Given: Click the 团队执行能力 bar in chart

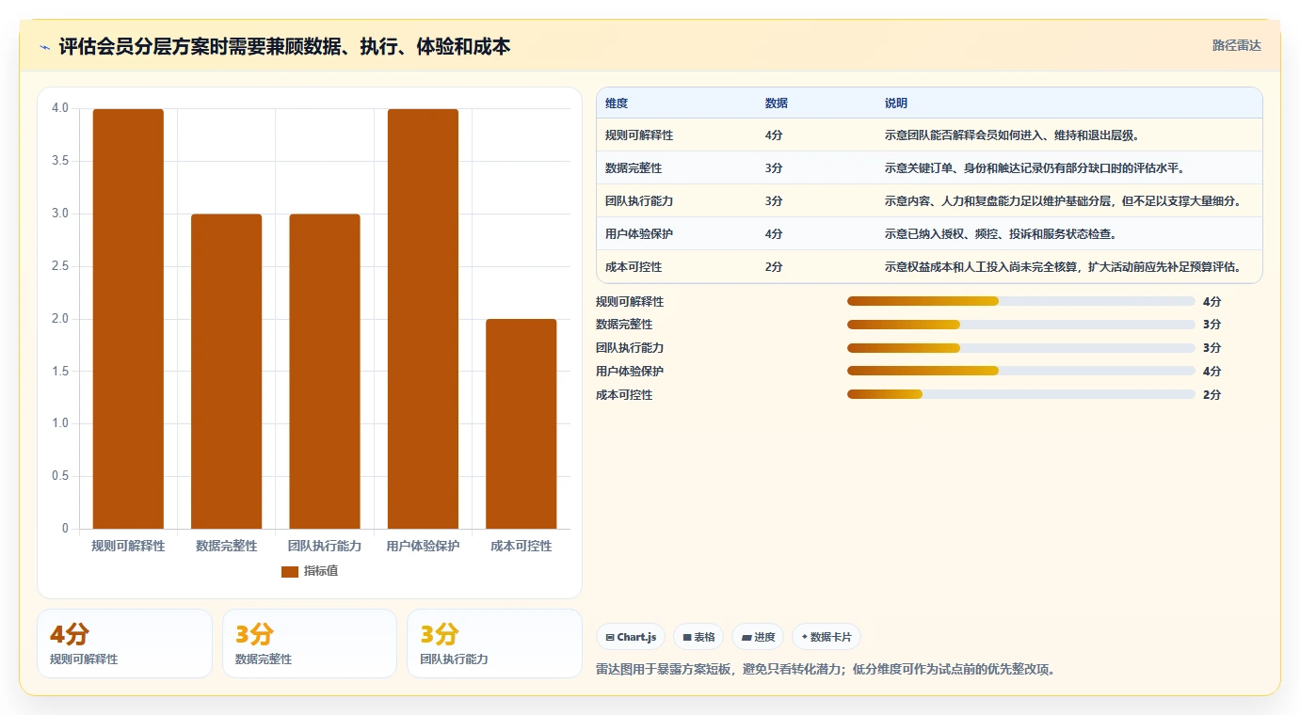Looking at the screenshot, I should pyautogui.click(x=325, y=372).
